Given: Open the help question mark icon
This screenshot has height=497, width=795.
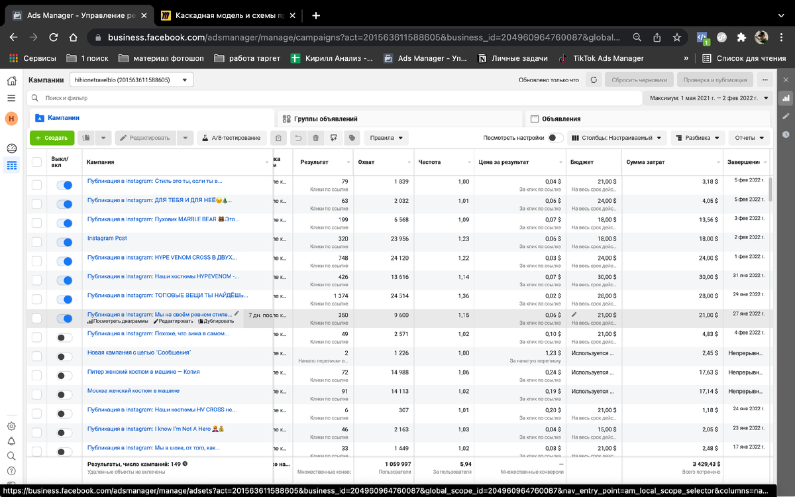Looking at the screenshot, I should coord(11,471).
